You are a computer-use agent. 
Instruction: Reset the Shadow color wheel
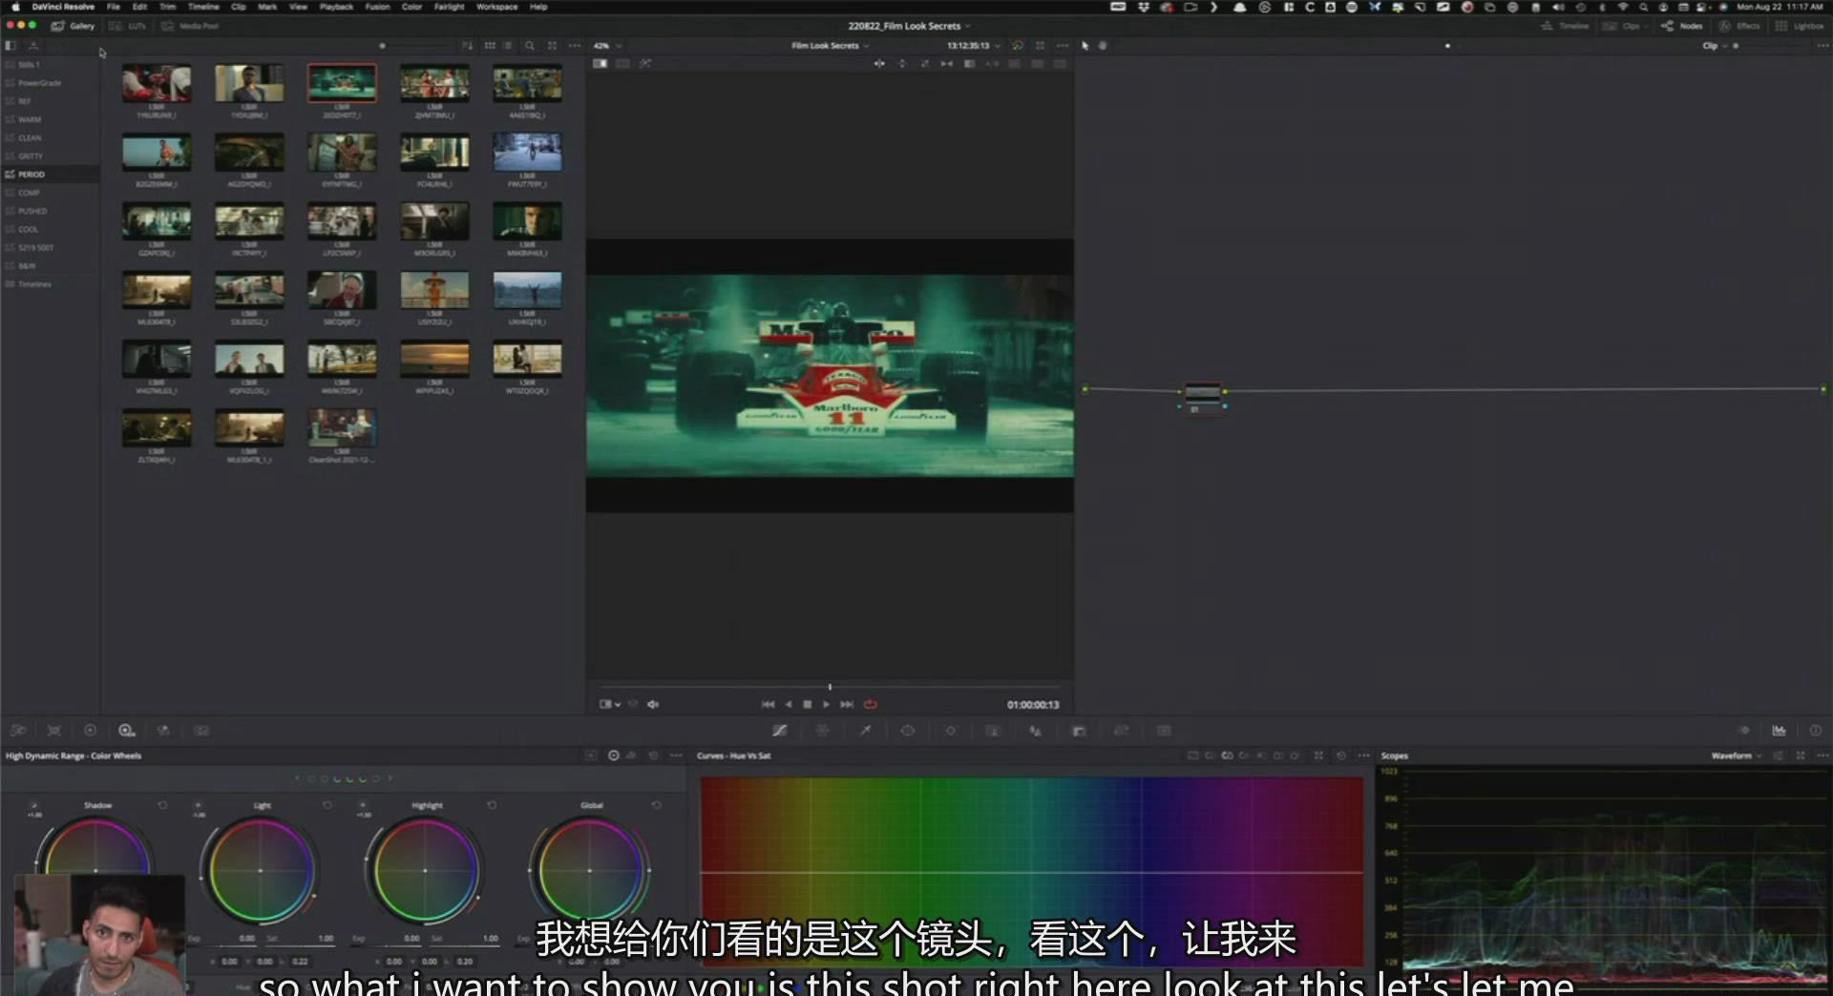pyautogui.click(x=162, y=805)
